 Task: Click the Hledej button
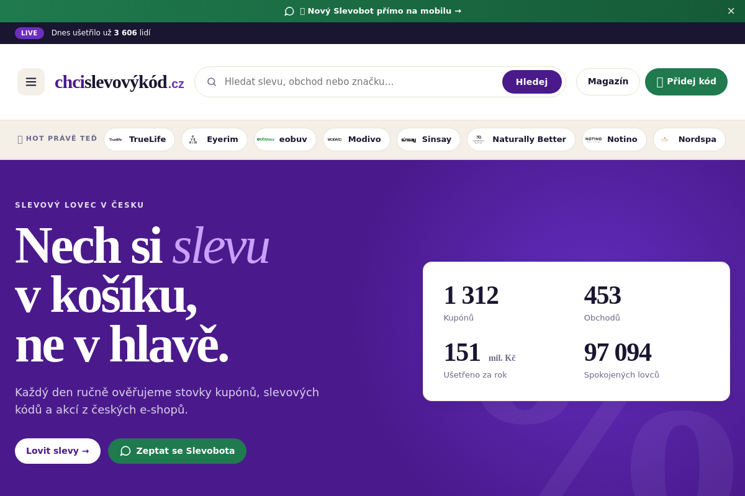[x=532, y=82]
